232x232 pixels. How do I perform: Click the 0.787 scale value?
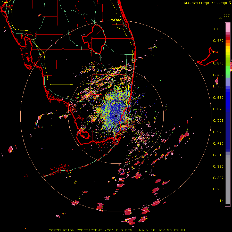218,75
